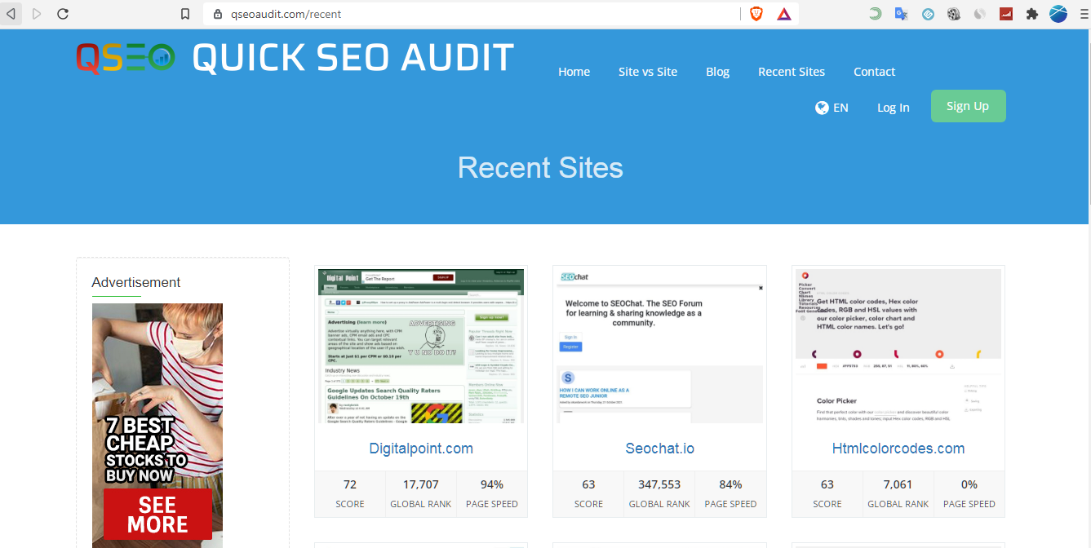
Task: Open the extensions puzzle piece menu
Action: click(1032, 14)
